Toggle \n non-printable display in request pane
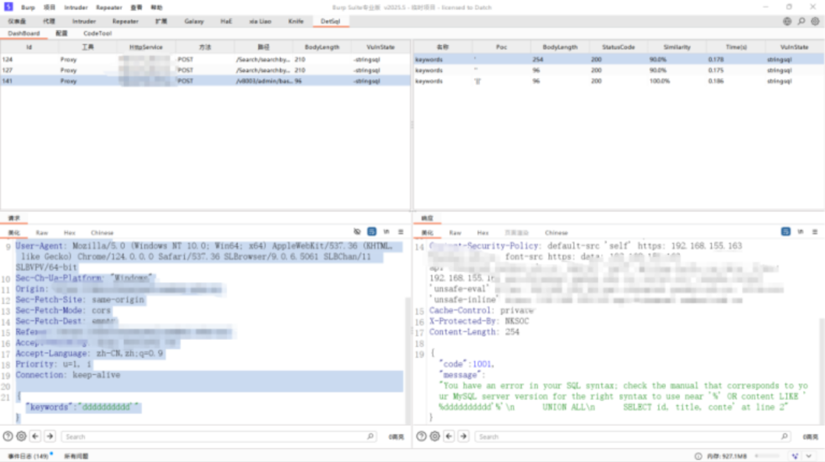The width and height of the screenshot is (825, 462). click(x=387, y=232)
